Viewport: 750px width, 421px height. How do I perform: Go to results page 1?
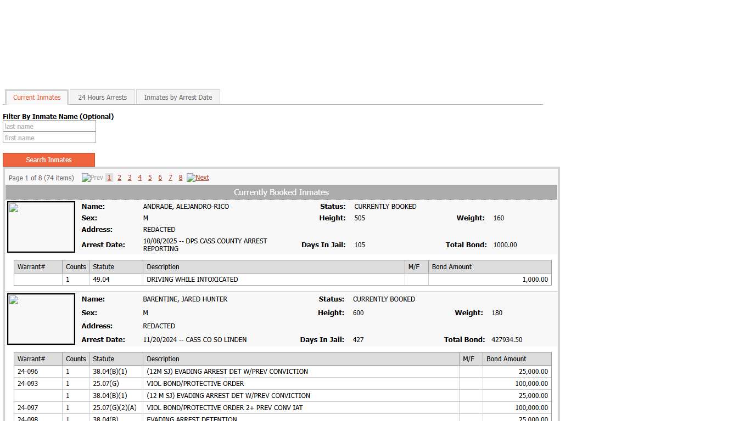point(109,178)
